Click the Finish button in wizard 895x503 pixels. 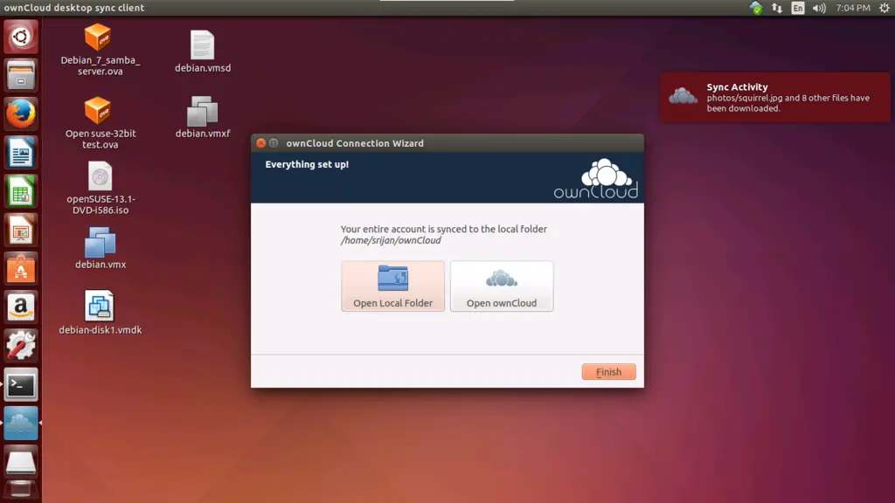coord(608,372)
